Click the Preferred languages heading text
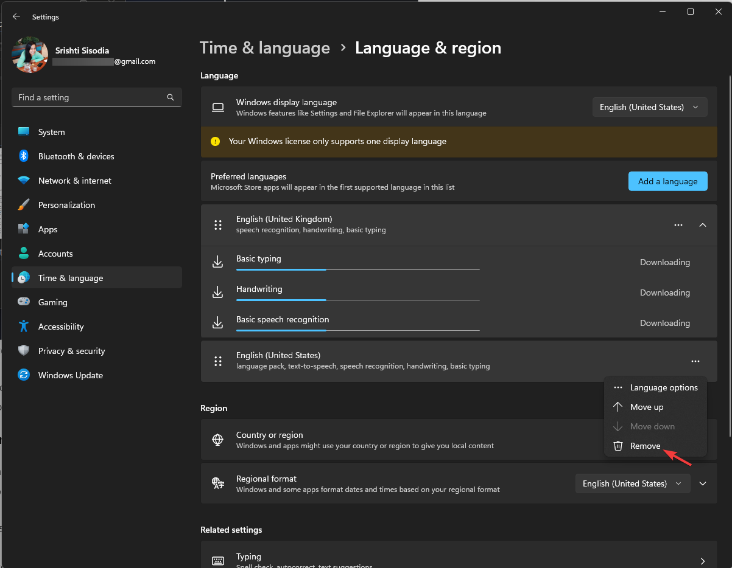Image resolution: width=732 pixels, height=568 pixels. coord(248,176)
